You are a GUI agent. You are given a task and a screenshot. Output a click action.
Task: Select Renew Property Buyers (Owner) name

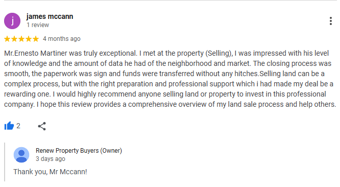[79, 151]
